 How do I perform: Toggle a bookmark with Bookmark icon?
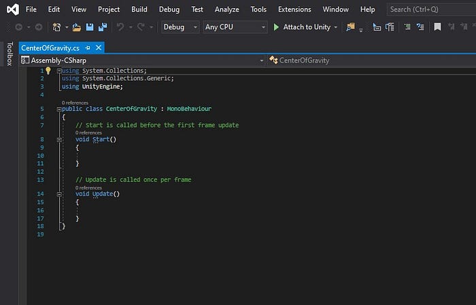(437, 27)
